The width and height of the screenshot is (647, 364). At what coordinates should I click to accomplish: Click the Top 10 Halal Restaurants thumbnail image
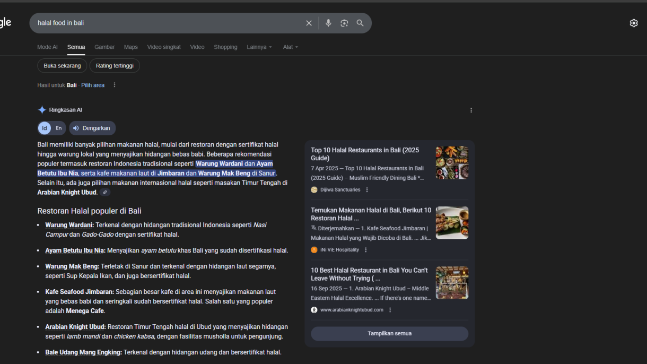click(452, 163)
